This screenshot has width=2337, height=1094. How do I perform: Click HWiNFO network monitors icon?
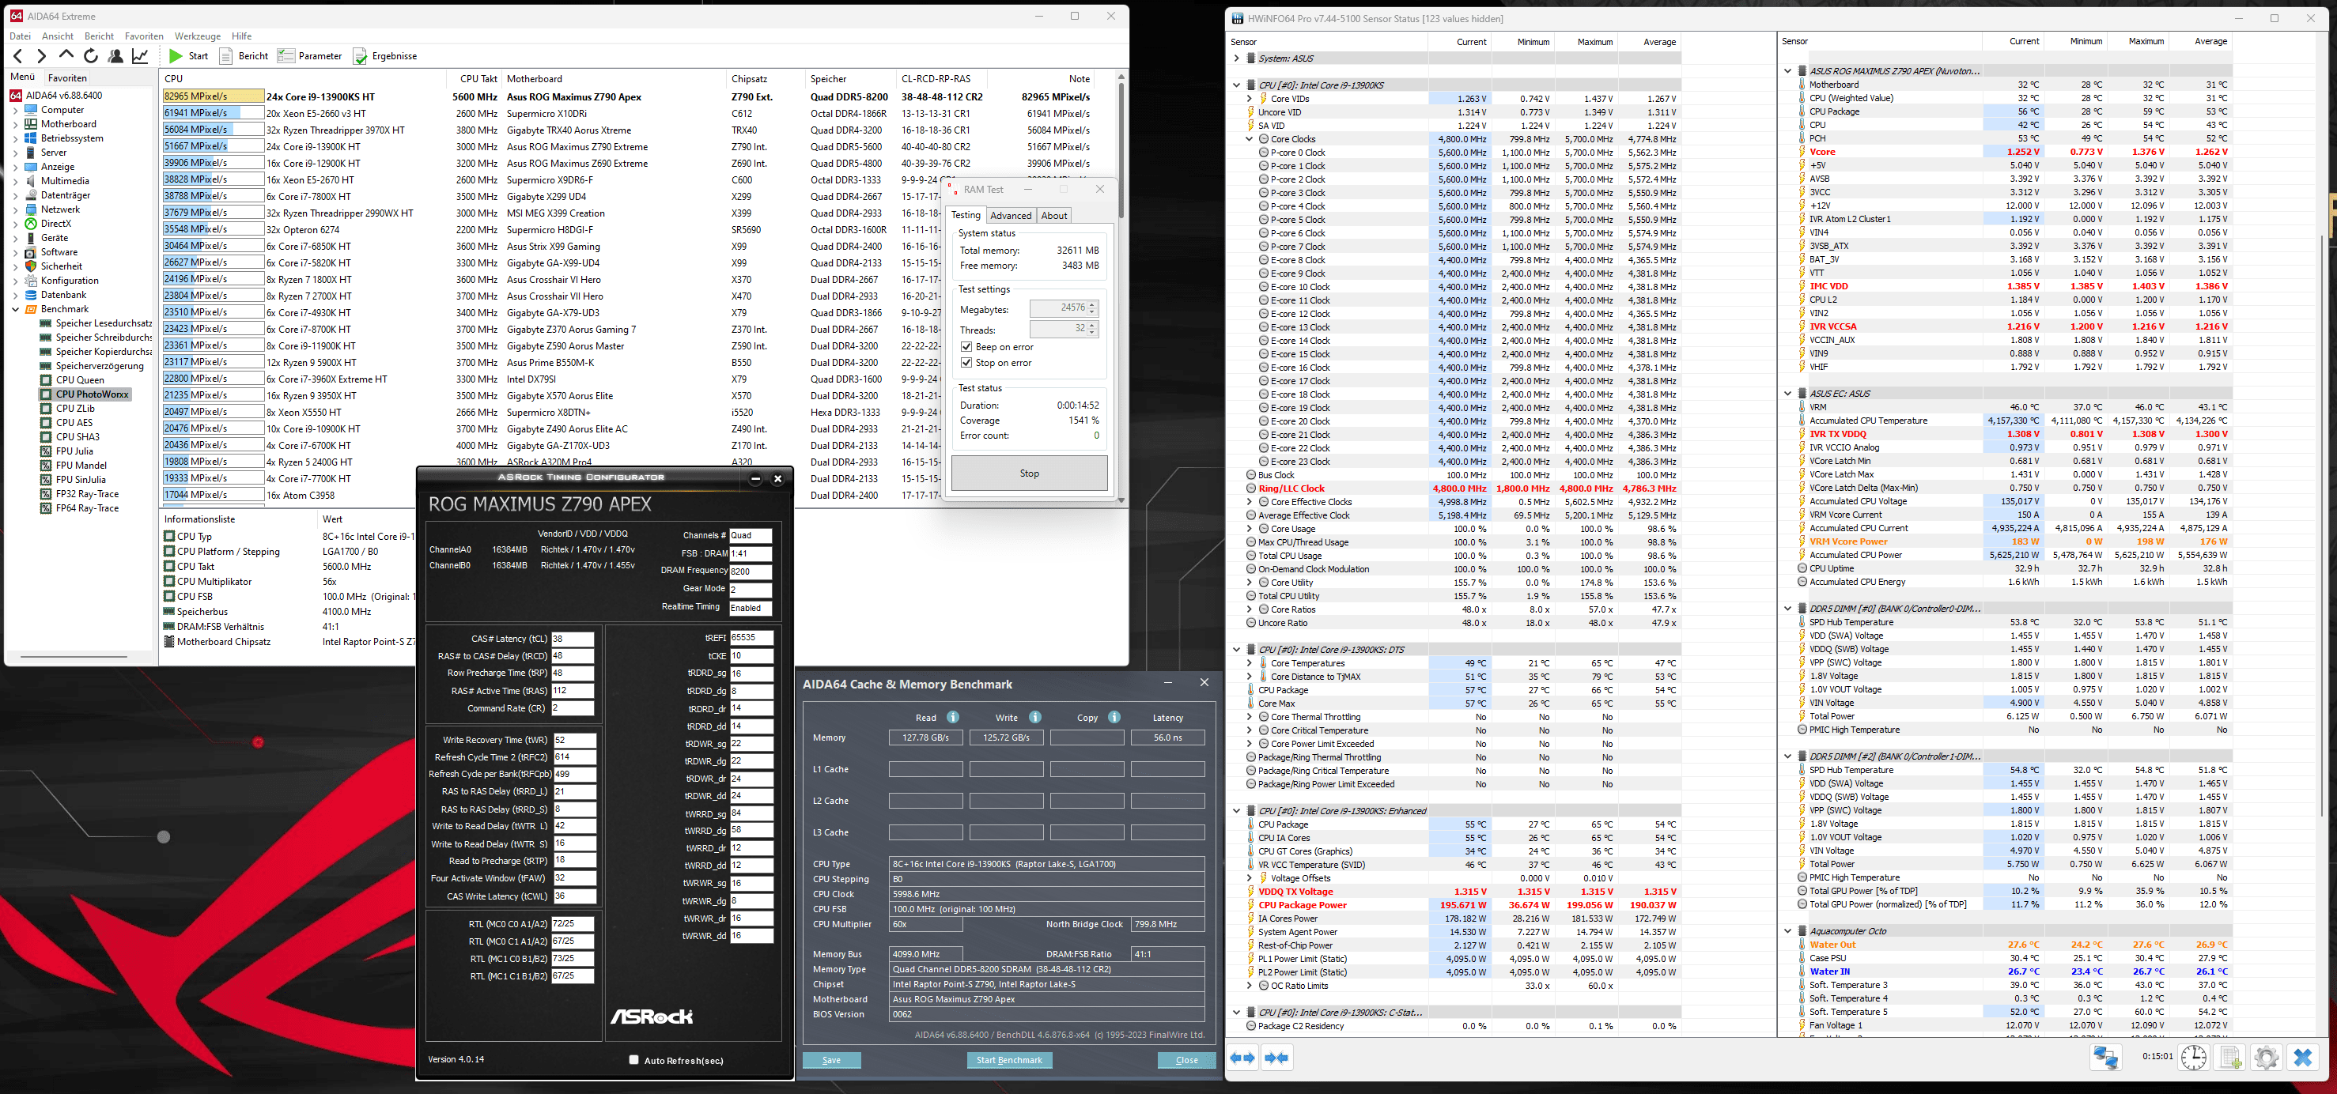tap(2105, 1058)
